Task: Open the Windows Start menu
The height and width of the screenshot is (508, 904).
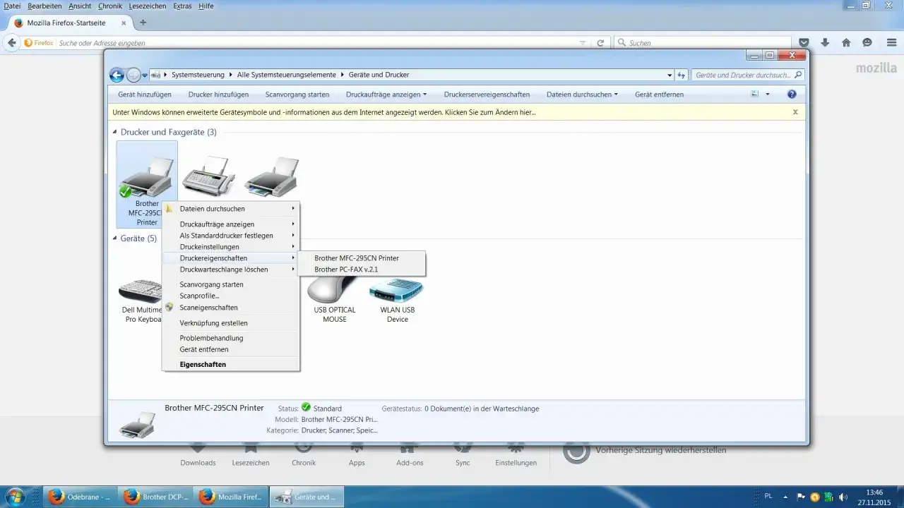Action: pyautogui.click(x=16, y=497)
